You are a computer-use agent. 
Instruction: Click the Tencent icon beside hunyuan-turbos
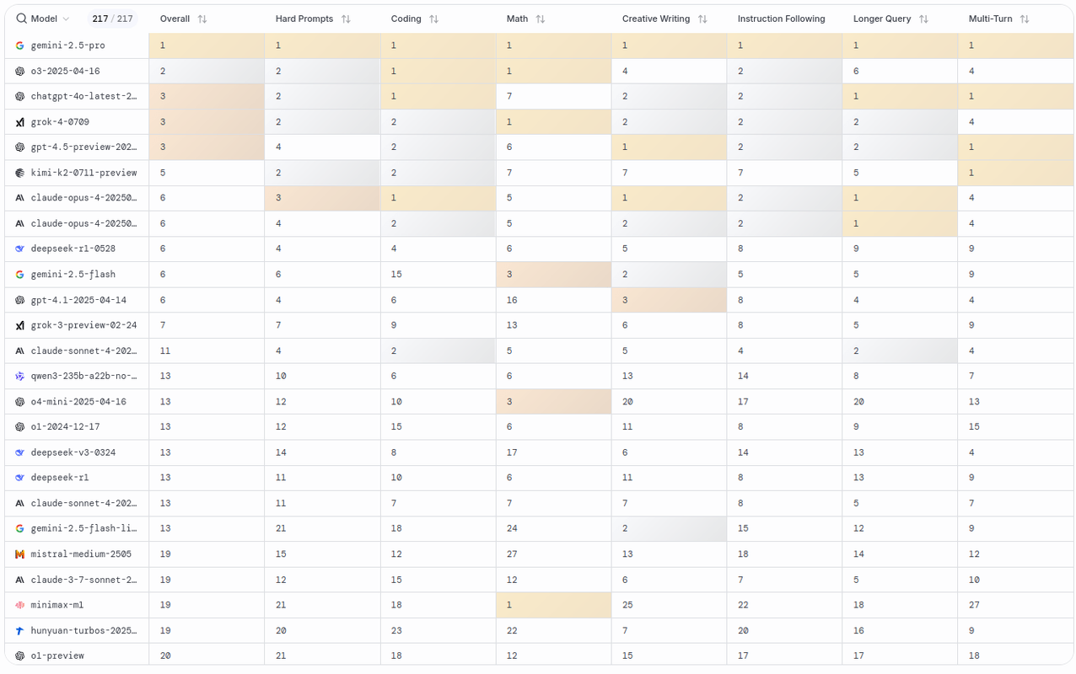(20, 630)
